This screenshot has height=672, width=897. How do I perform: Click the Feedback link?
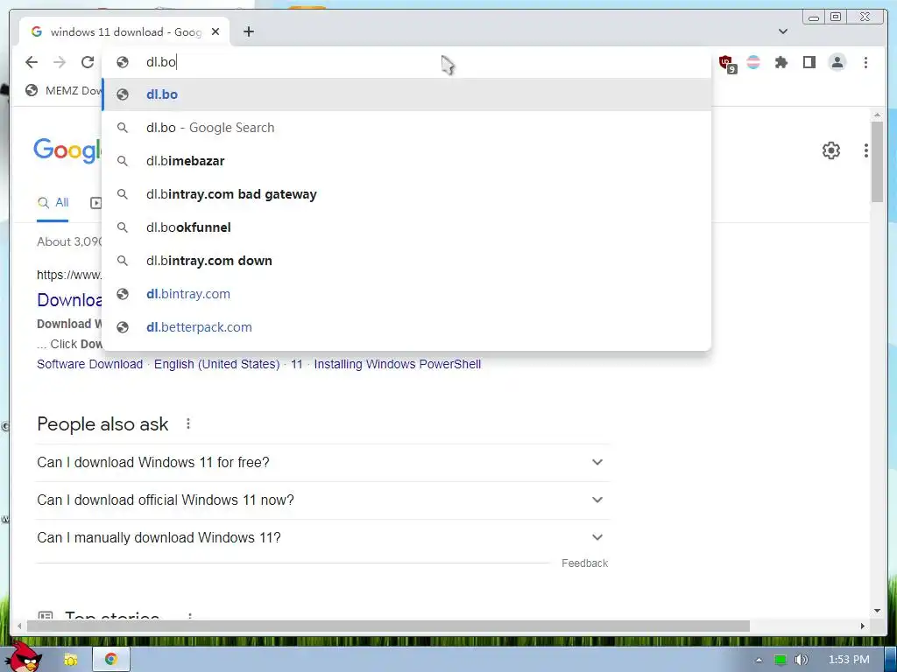(584, 563)
